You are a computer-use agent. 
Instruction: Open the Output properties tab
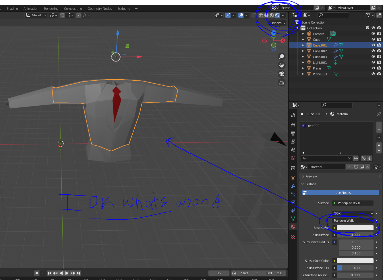tap(293, 134)
